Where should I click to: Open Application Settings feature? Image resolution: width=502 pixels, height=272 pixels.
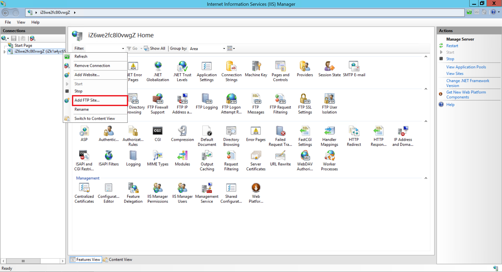click(207, 71)
